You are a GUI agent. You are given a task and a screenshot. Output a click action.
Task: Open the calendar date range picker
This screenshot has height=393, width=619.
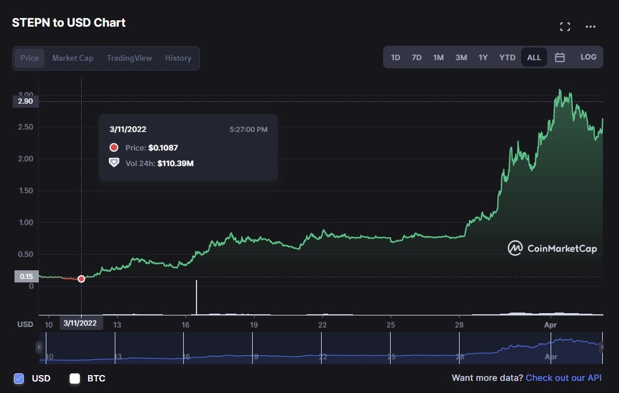(560, 57)
